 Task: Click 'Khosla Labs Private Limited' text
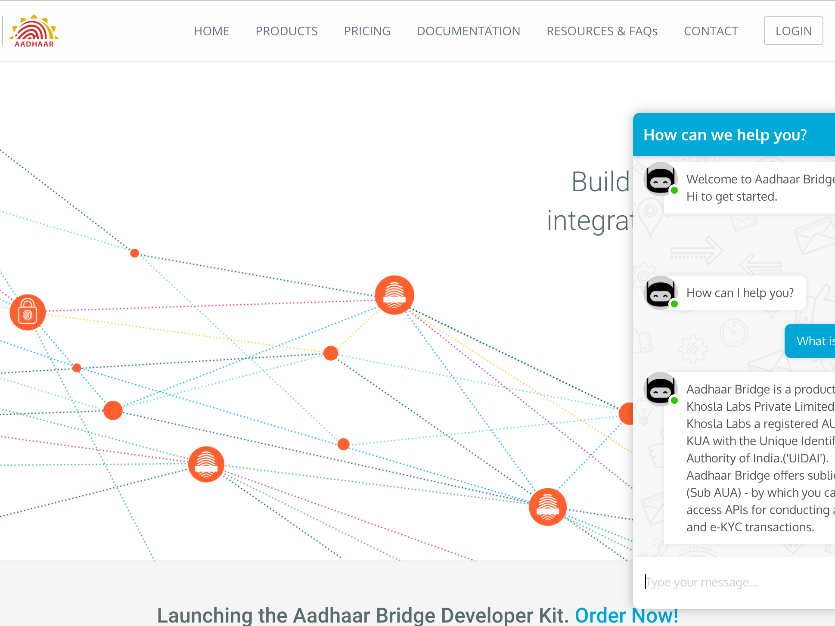pyautogui.click(x=760, y=406)
